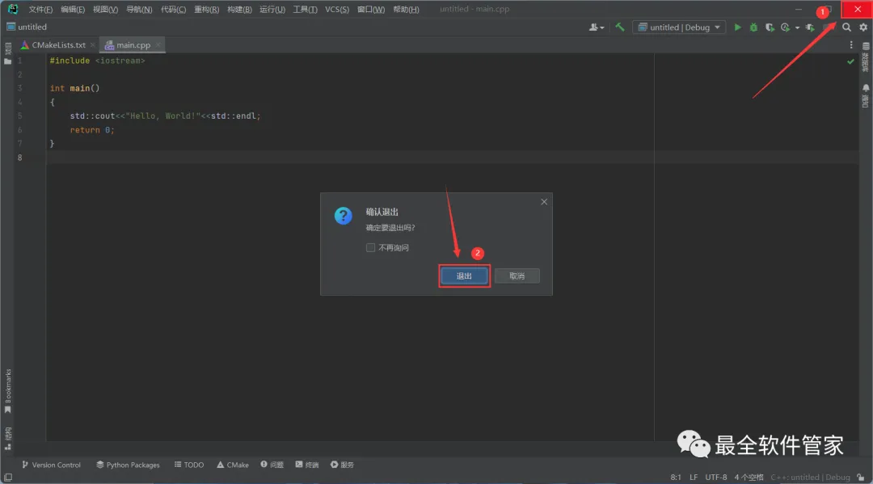The height and width of the screenshot is (484, 873).
Task: Open IDE settings gear icon
Action: pos(863,27)
